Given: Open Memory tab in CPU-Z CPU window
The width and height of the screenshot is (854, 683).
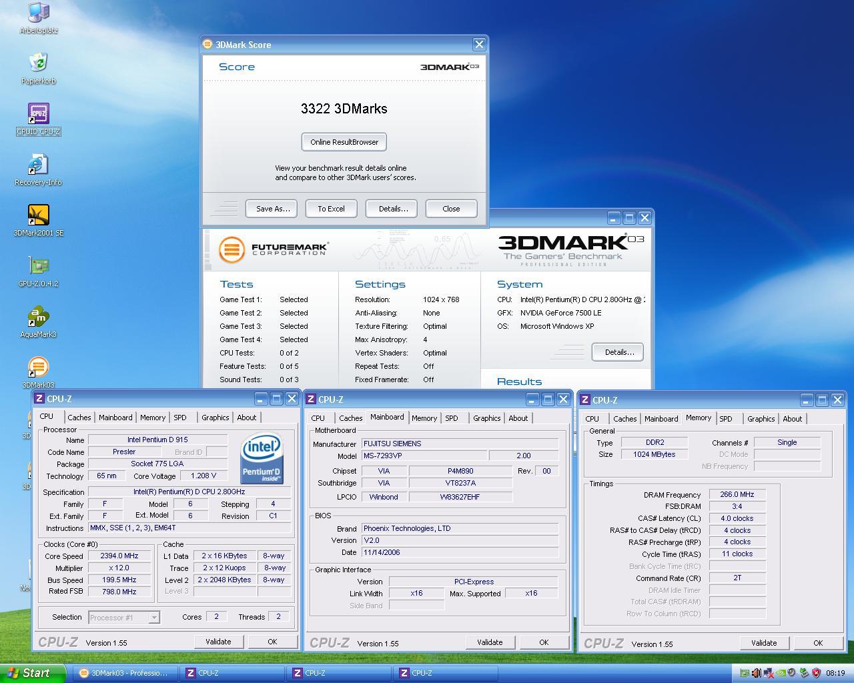Looking at the screenshot, I should [153, 418].
